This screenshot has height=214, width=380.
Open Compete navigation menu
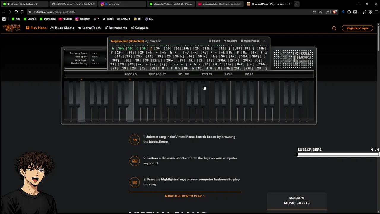pos(140,28)
